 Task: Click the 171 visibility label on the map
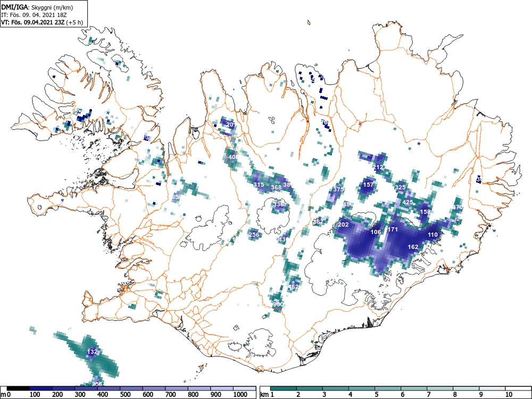[393, 230]
